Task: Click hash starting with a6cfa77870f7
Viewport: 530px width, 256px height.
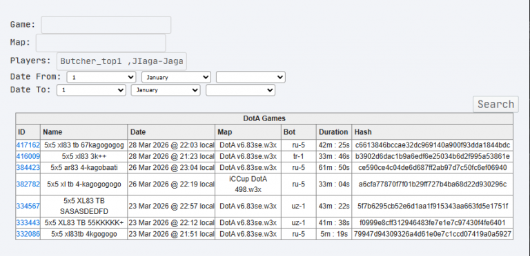Action: click(x=432, y=184)
